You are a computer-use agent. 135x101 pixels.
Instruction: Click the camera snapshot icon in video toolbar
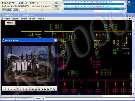17,89
